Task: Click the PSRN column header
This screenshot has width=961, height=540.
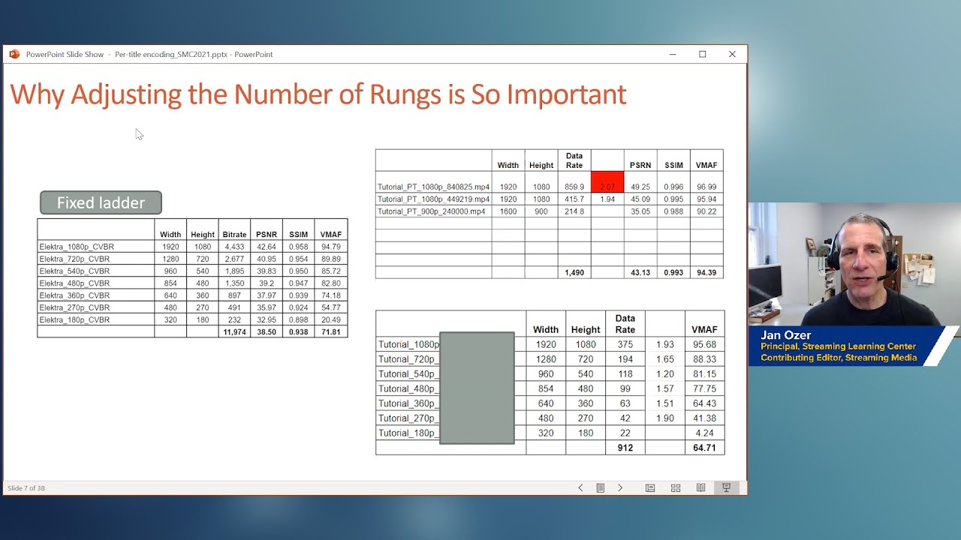Action: [640, 165]
